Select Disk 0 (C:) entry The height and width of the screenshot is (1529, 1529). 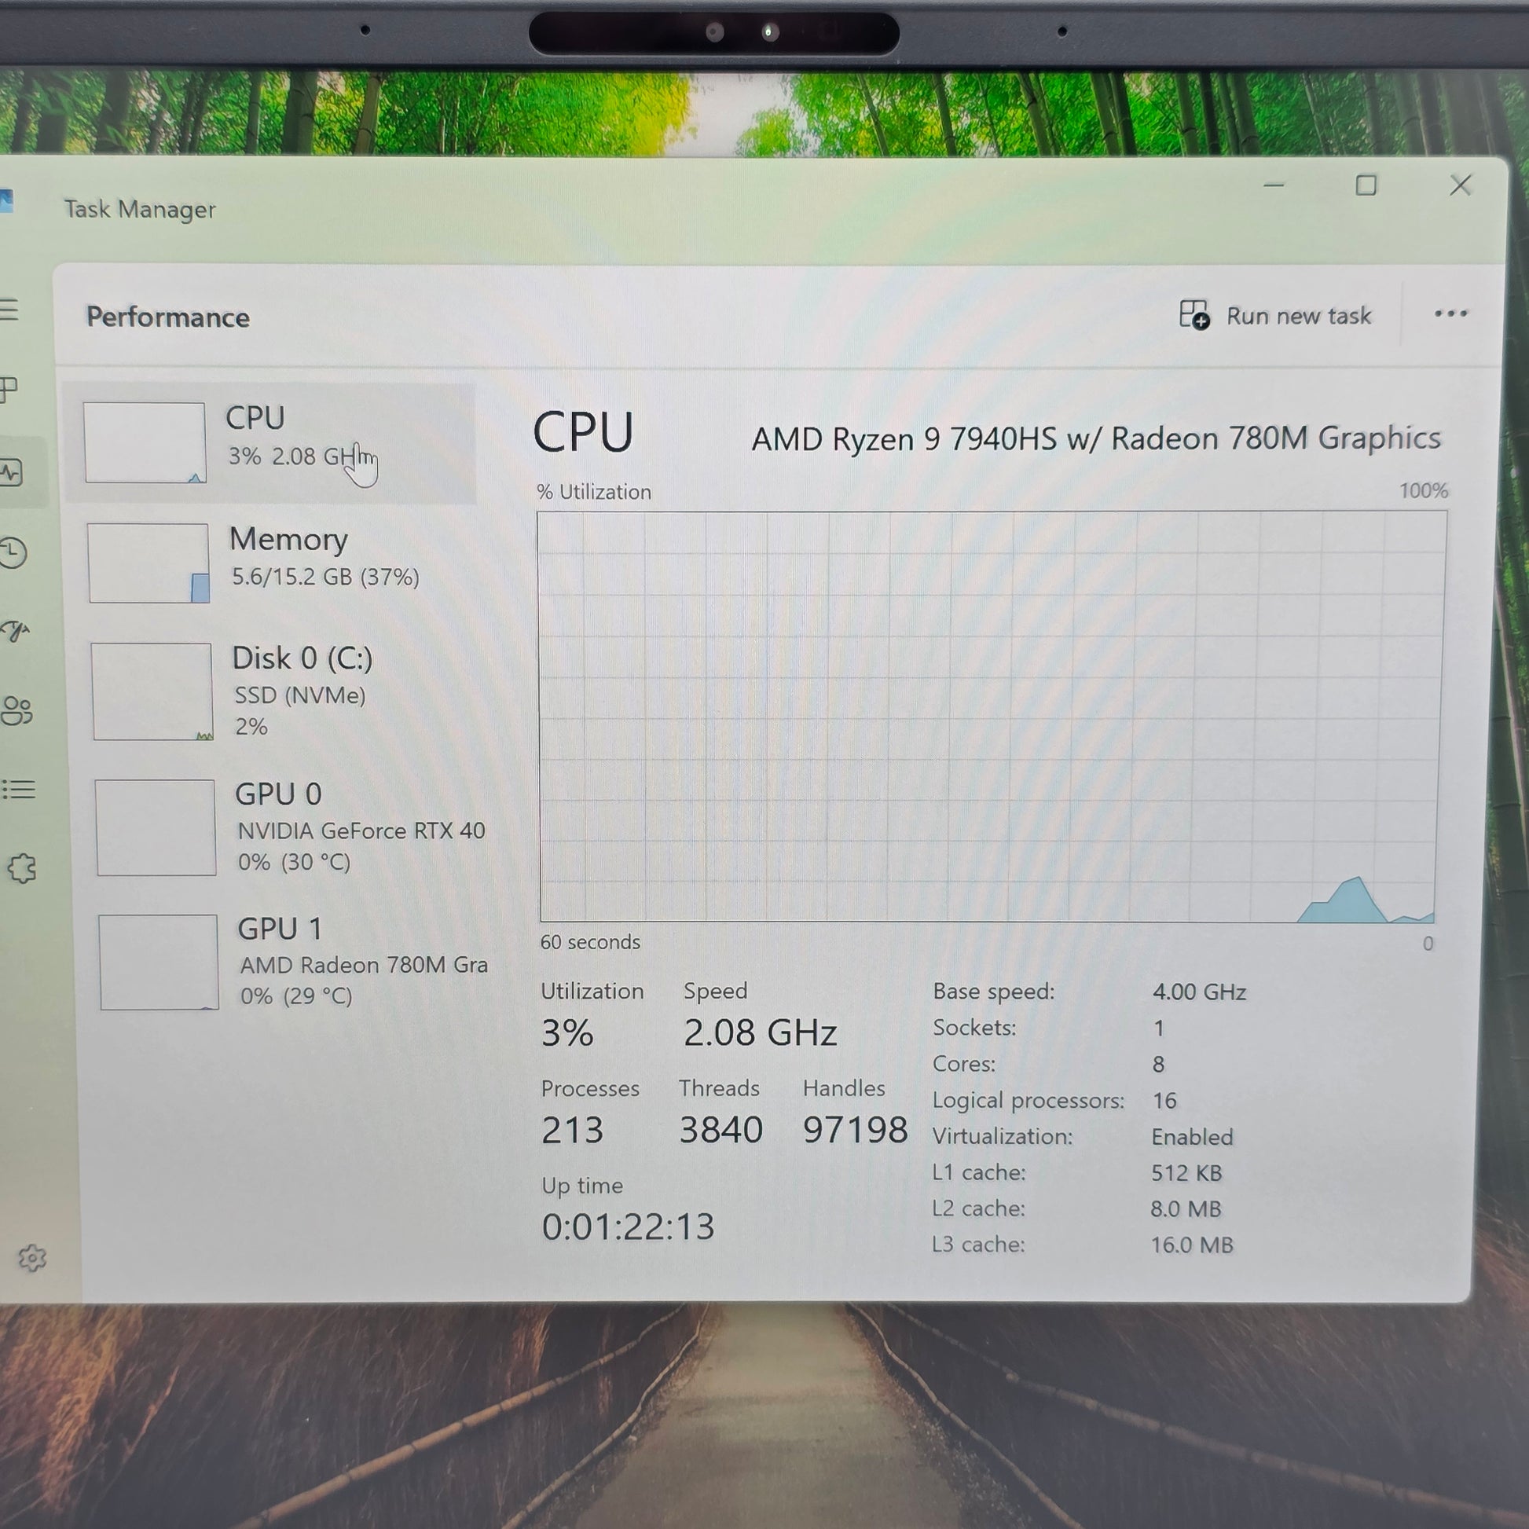277,691
